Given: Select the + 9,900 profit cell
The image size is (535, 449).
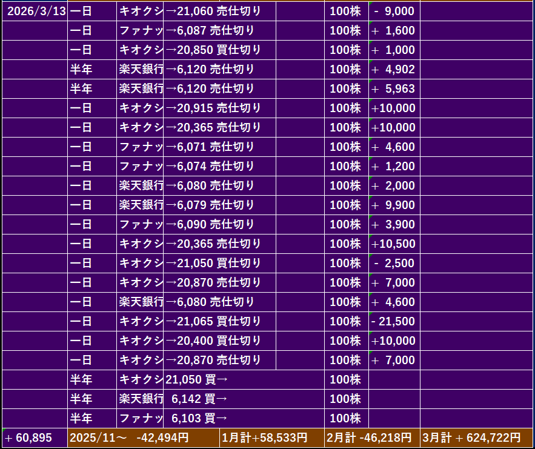Looking at the screenshot, I should (394, 205).
